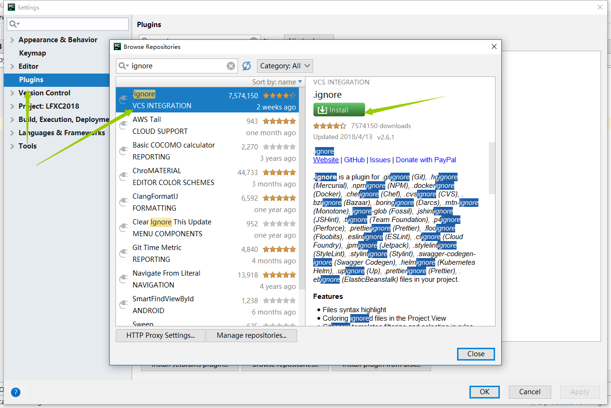Viewport: 611px width, 408px height.
Task: Click the plug icon beside SmartFindViewById
Action: pos(124,305)
